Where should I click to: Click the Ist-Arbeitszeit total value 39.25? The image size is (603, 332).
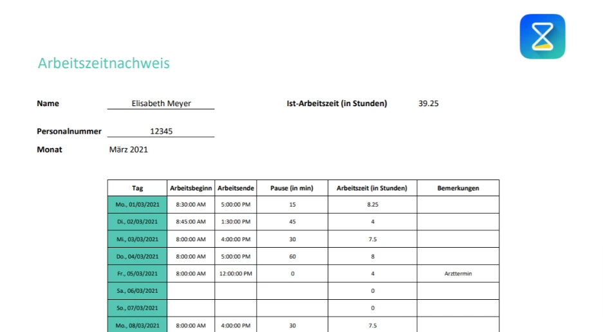tap(429, 103)
